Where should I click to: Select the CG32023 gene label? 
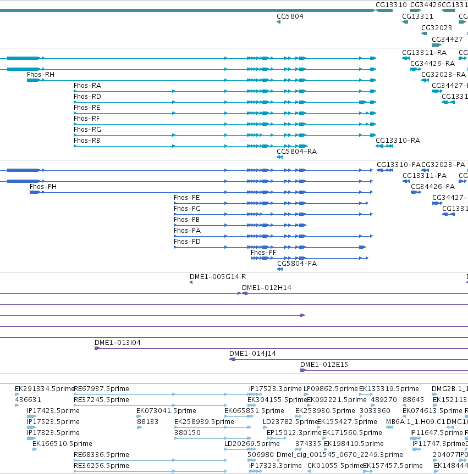(437, 28)
